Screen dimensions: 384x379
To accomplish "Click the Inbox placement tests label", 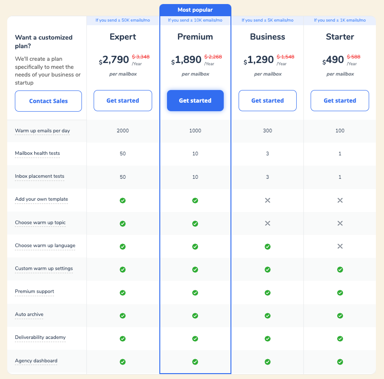I will tap(40, 176).
